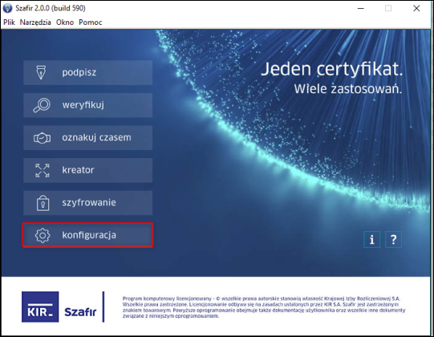Image resolution: width=434 pixels, height=337 pixels.
Task: Select the weryfikuj button label
Action: click(x=83, y=105)
